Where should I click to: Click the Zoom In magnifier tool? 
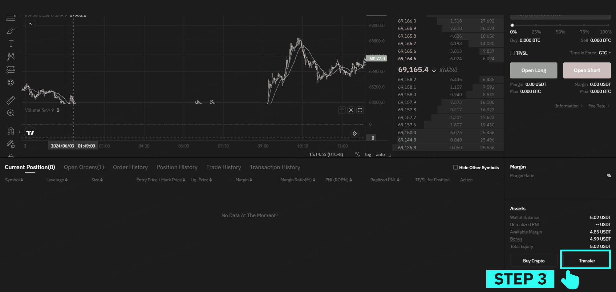(x=11, y=113)
